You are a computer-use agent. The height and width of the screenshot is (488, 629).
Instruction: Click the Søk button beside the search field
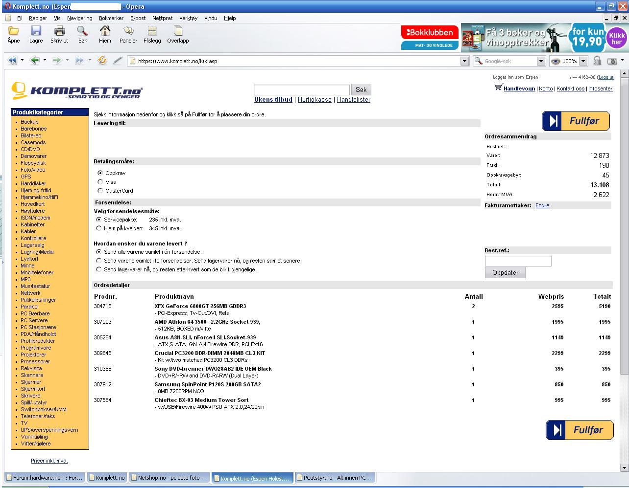[x=361, y=89]
